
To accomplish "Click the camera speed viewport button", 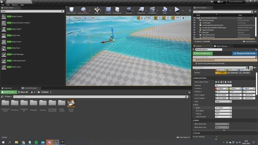I will 185,18.
